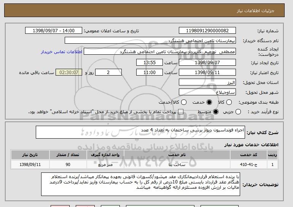This screenshot has width=293, height=207.
Task: Click the جزئیات اطلاعات نیاز header title
Action: 255,11
